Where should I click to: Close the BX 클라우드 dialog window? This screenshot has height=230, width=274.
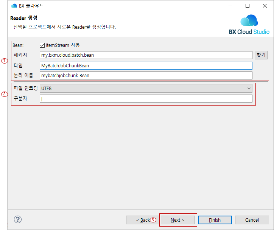265,6
